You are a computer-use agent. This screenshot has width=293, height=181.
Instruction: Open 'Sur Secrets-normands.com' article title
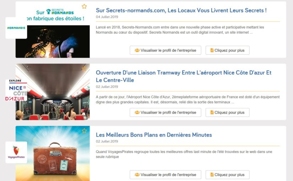(x=181, y=10)
